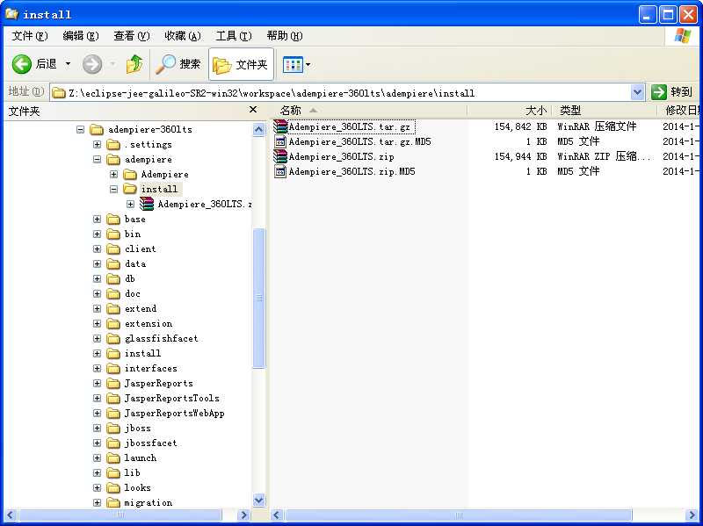Click the grey Forward arrow icon
This screenshot has height=526, width=703.
pyautogui.click(x=92, y=64)
